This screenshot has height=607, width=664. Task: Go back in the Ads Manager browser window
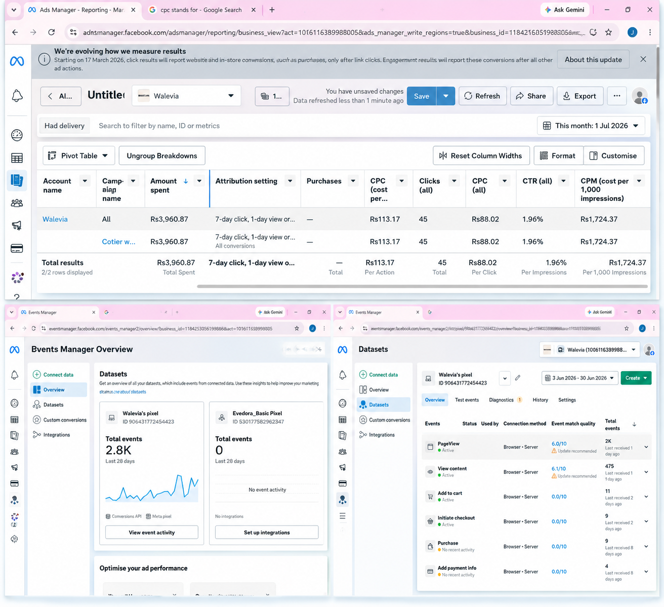coord(15,32)
